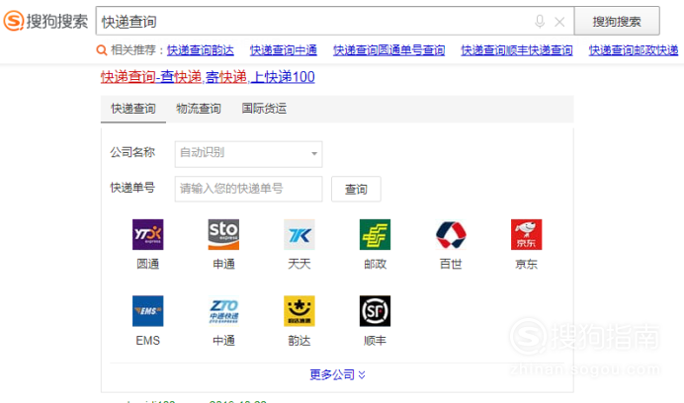Click the blue EMS courier icon
The image size is (684, 403).
147,311
